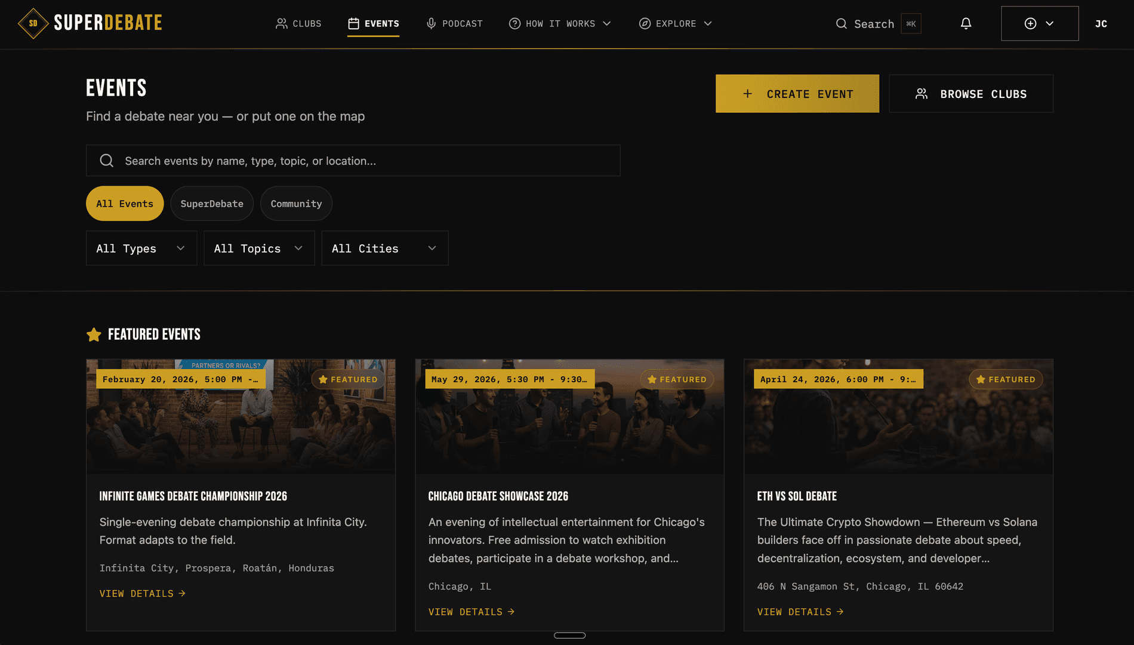Viewport: 1134px width, 645px height.
Task: Click the JC user avatar
Action: pos(1101,24)
